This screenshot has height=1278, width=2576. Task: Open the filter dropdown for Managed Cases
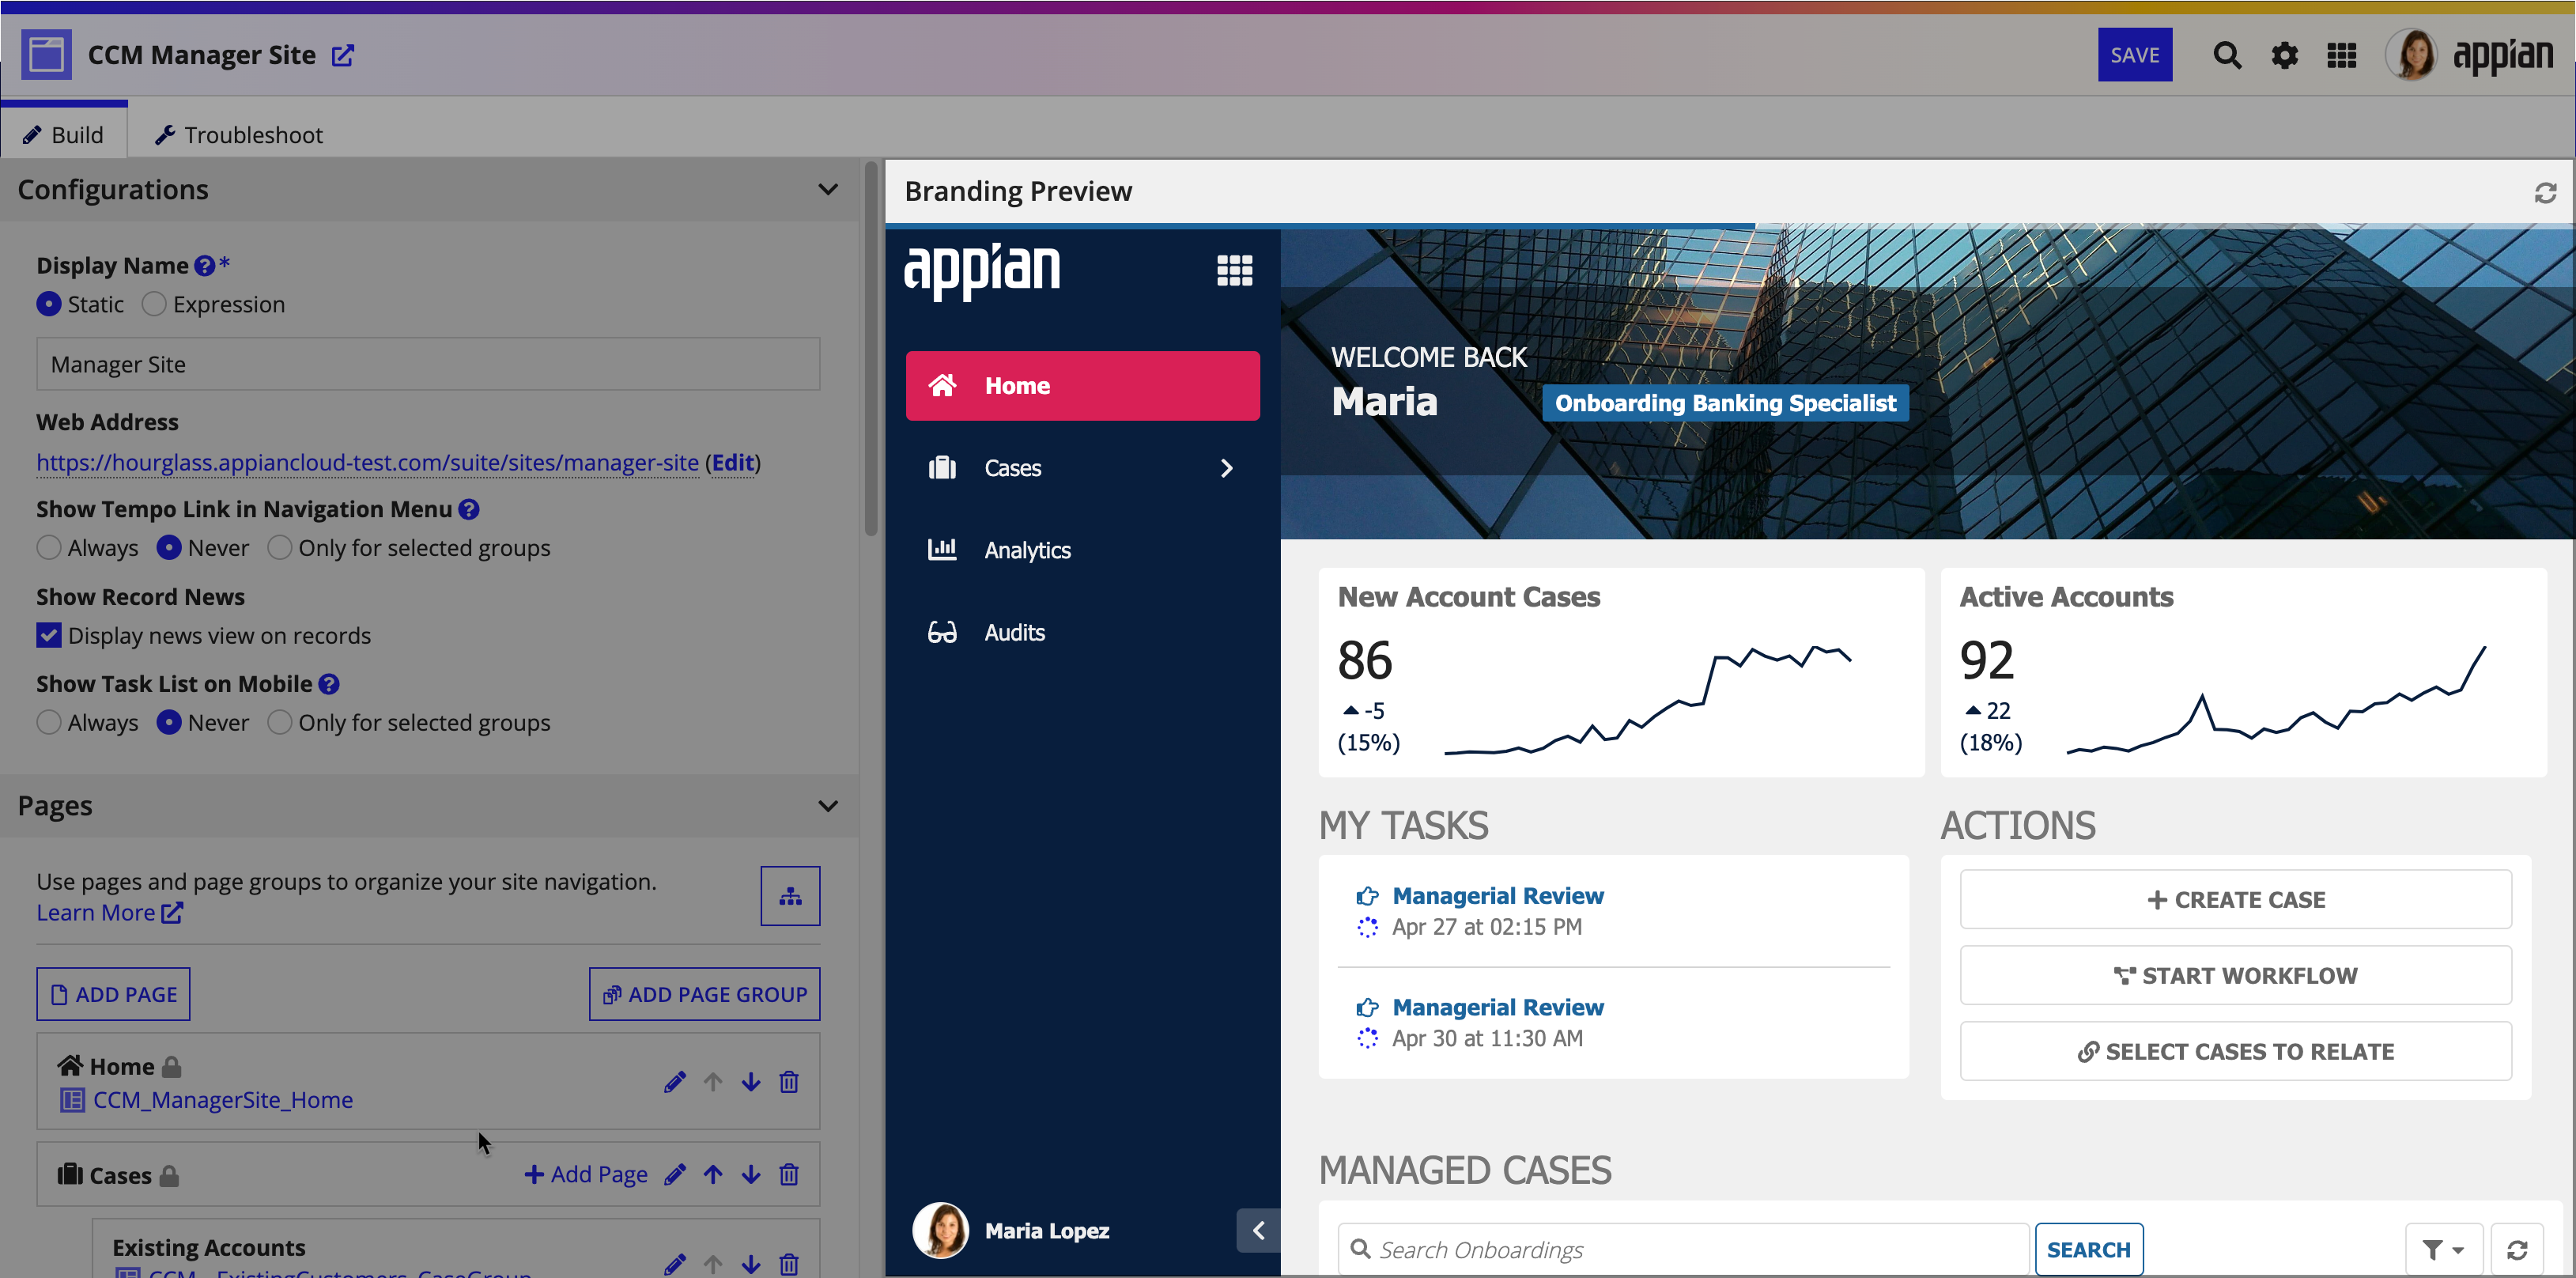(x=2443, y=1249)
